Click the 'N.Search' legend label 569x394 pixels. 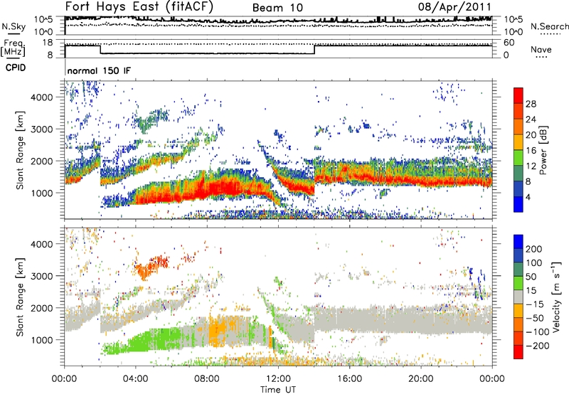pos(550,26)
